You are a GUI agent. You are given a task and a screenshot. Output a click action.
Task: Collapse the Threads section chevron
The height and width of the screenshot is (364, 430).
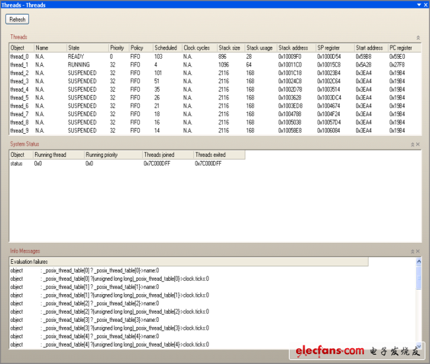click(x=417, y=38)
